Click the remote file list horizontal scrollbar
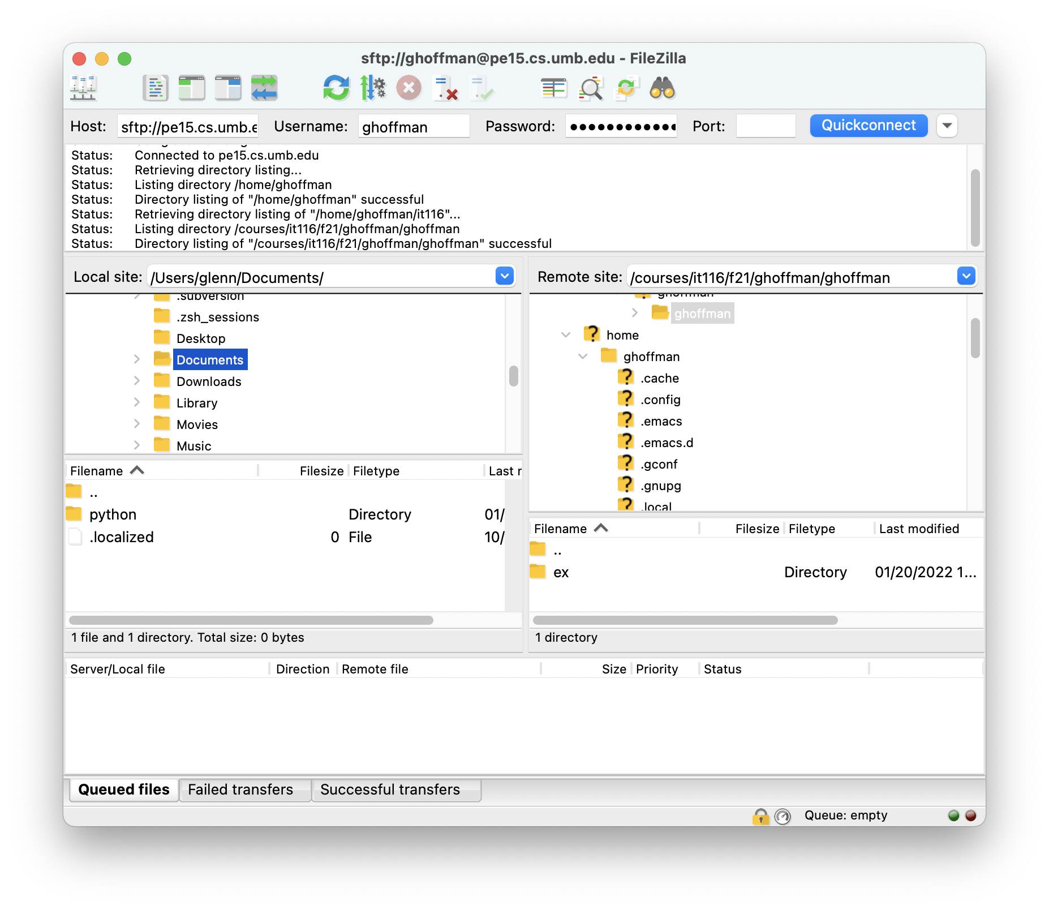Viewport: 1049px width, 910px height. pos(685,620)
